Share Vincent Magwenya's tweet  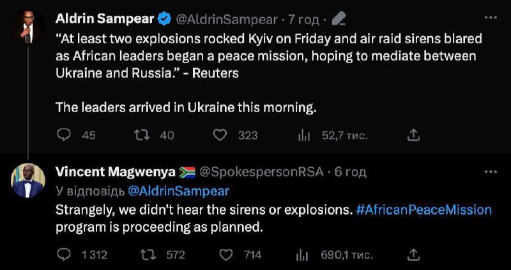click(413, 254)
